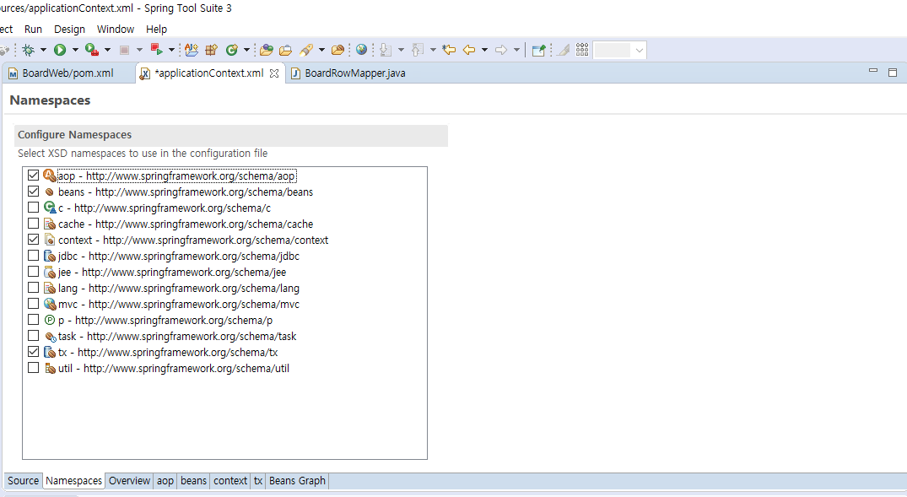Check the mvc namespace checkbox
The height and width of the screenshot is (497, 907).
tap(34, 303)
